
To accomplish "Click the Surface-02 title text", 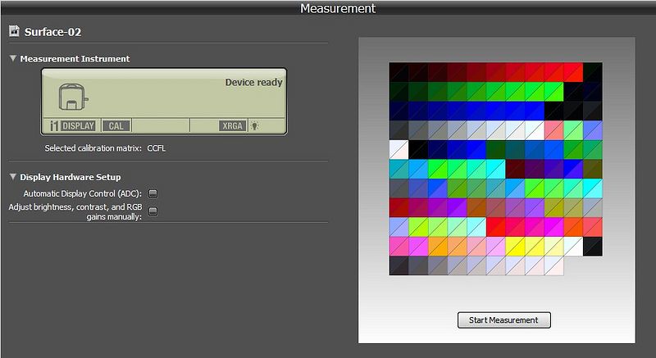I will click(52, 32).
